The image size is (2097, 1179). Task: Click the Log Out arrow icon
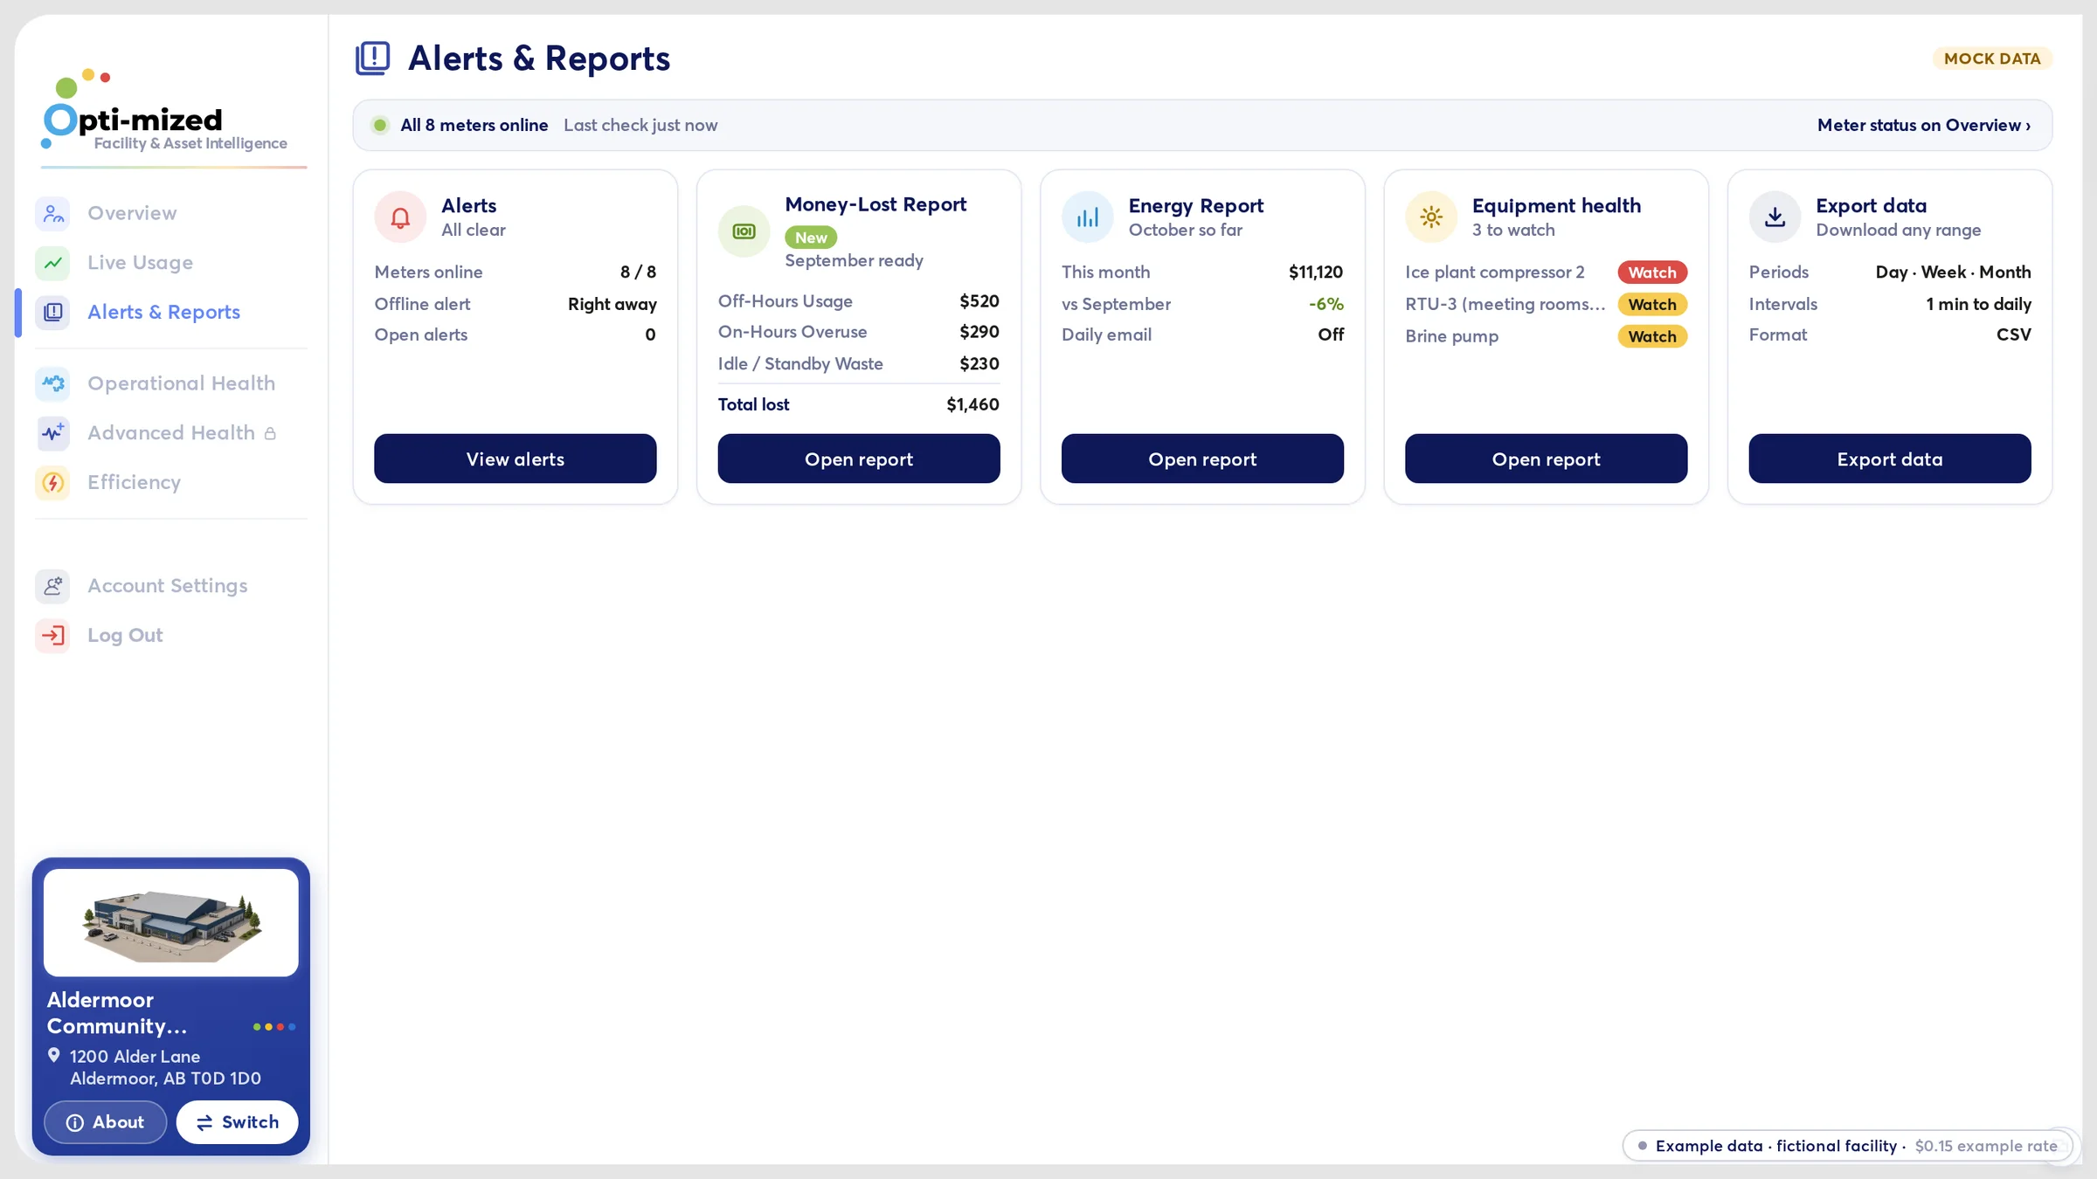click(x=53, y=635)
